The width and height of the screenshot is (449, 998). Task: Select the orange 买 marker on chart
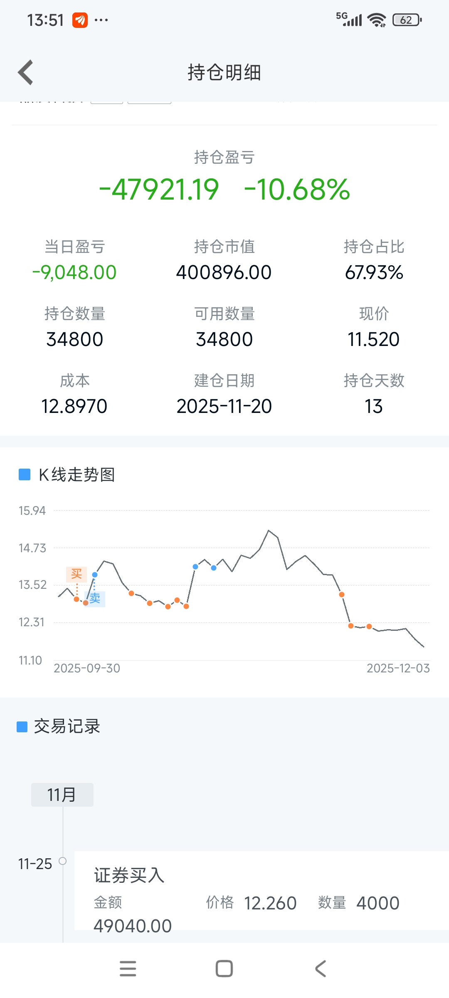(76, 574)
